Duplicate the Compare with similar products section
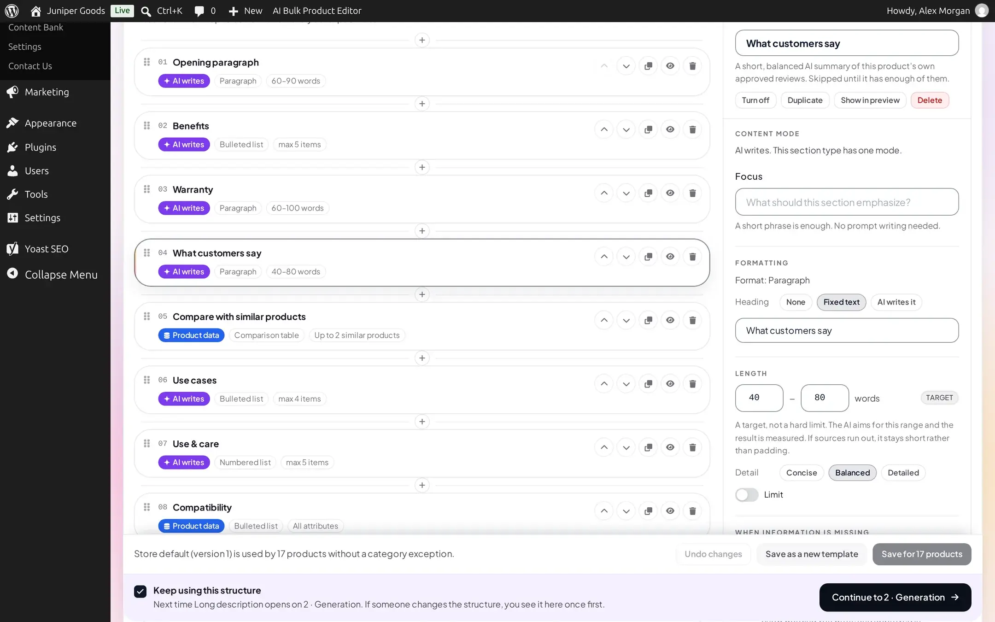The width and height of the screenshot is (995, 622). point(648,320)
